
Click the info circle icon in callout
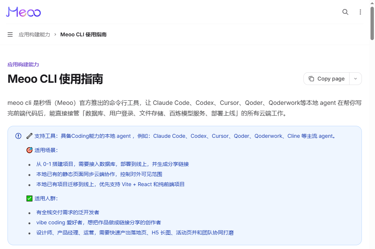tap(18, 136)
